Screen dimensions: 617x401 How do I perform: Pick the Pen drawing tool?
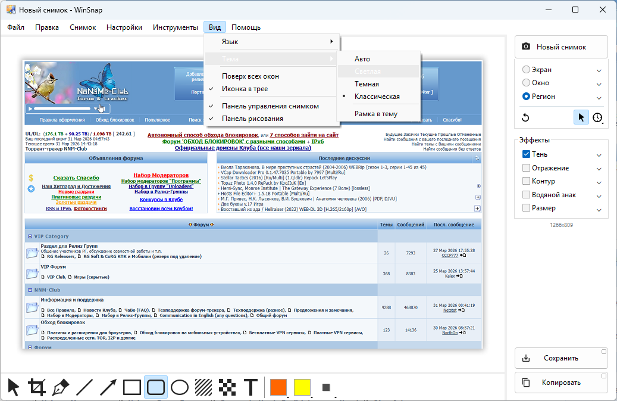[x=61, y=387]
